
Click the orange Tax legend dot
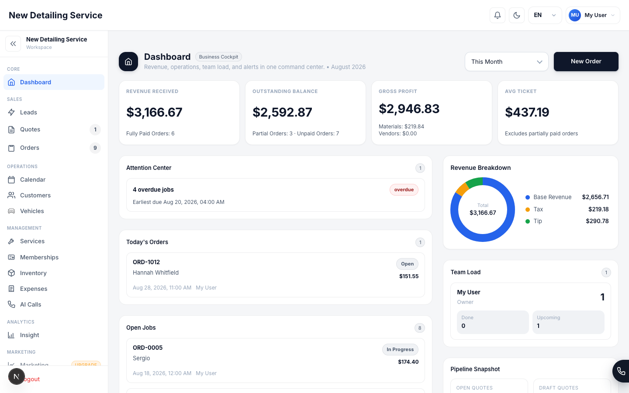528,210
